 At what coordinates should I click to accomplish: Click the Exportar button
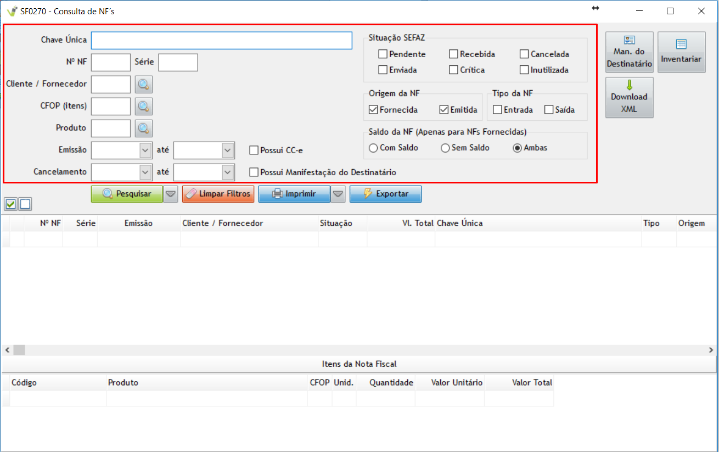tap(385, 194)
